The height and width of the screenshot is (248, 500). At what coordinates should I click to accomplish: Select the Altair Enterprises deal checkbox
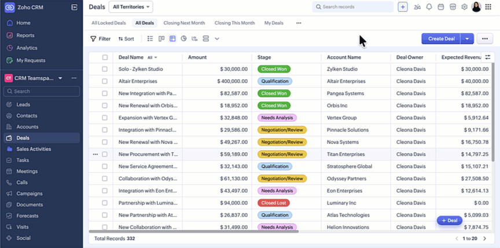[x=105, y=81]
